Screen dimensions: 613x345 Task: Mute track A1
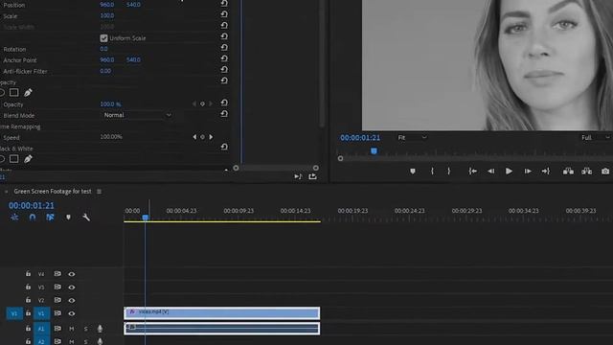[72, 329]
